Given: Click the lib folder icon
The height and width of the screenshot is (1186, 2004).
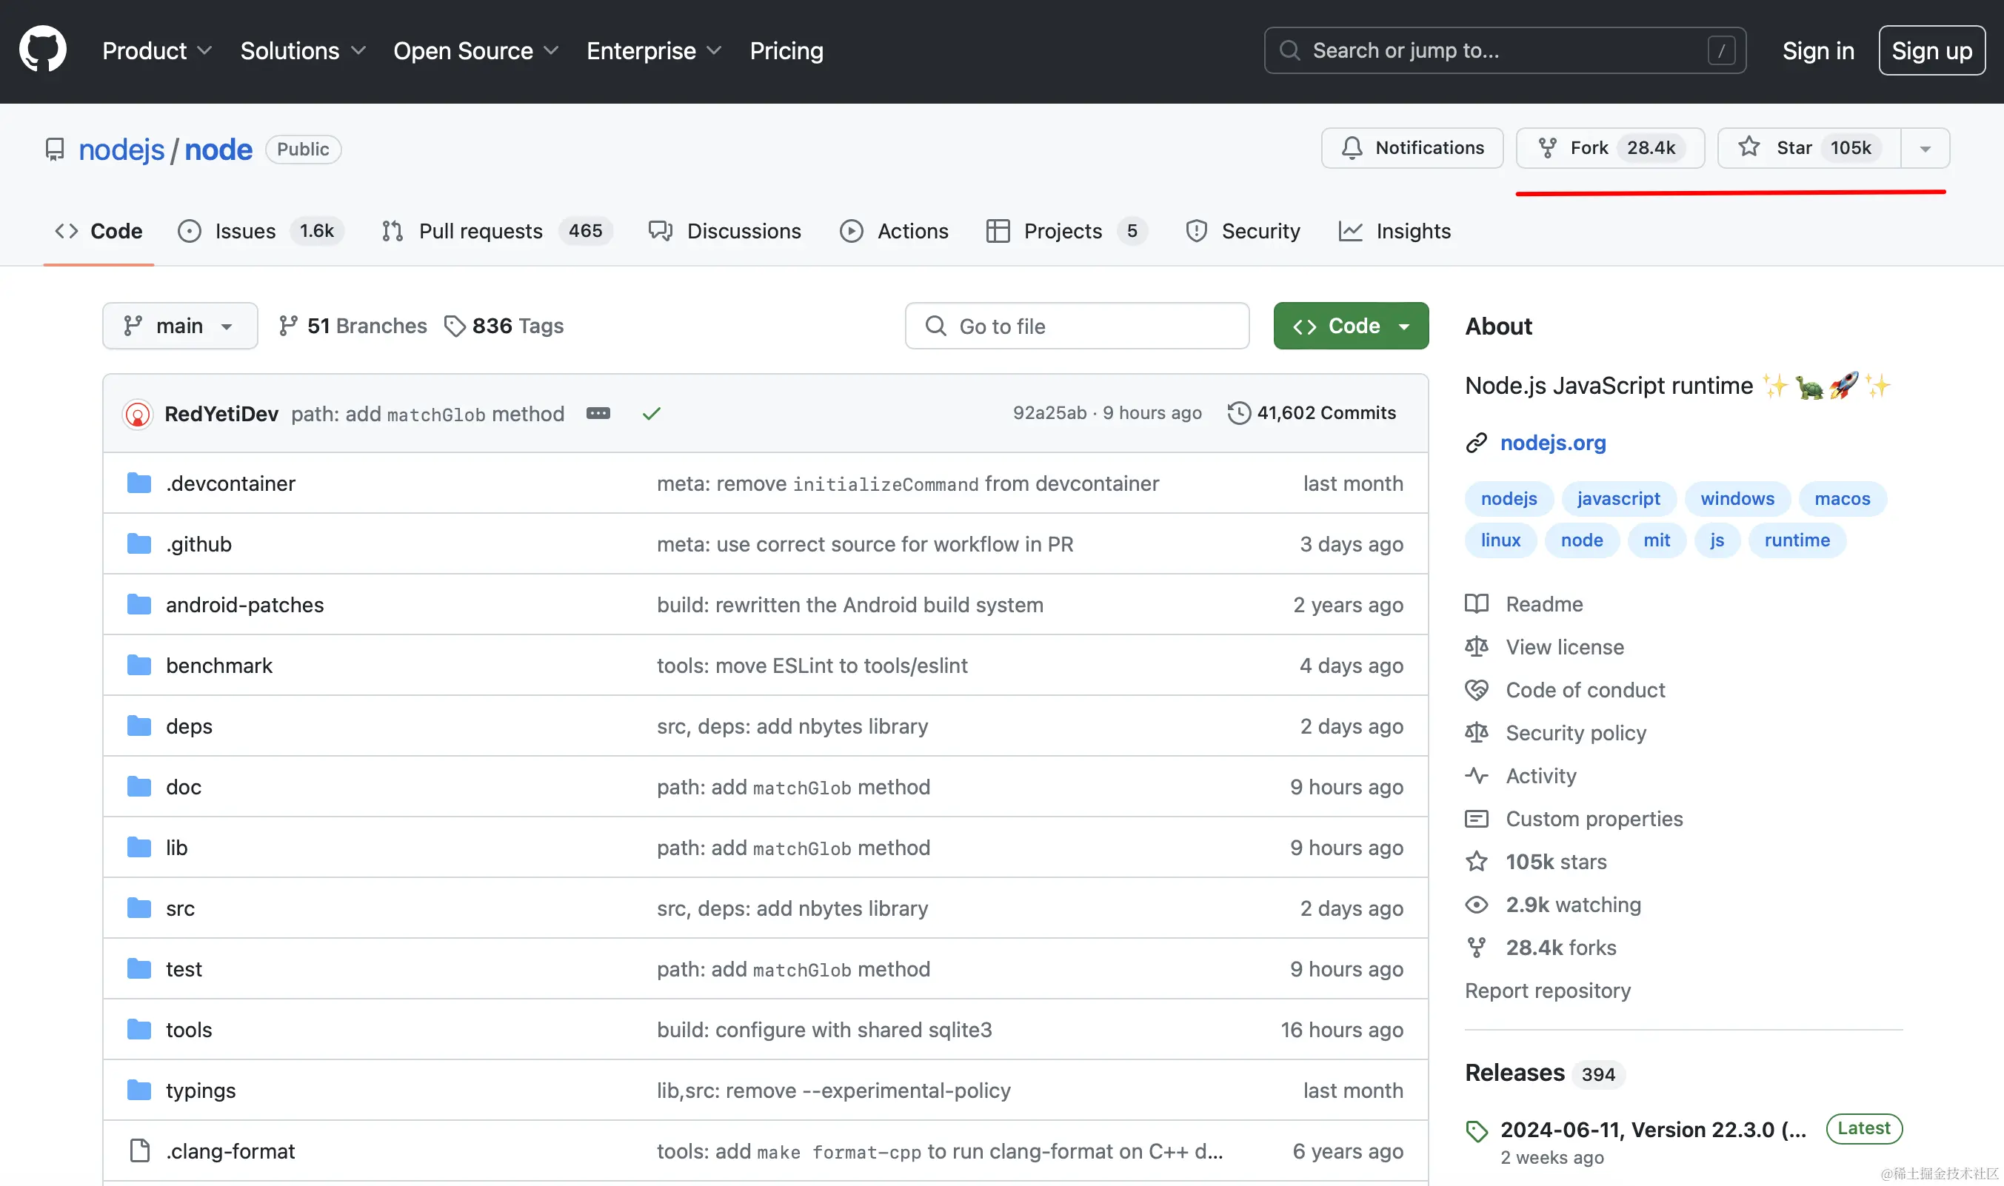Looking at the screenshot, I should point(139,847).
